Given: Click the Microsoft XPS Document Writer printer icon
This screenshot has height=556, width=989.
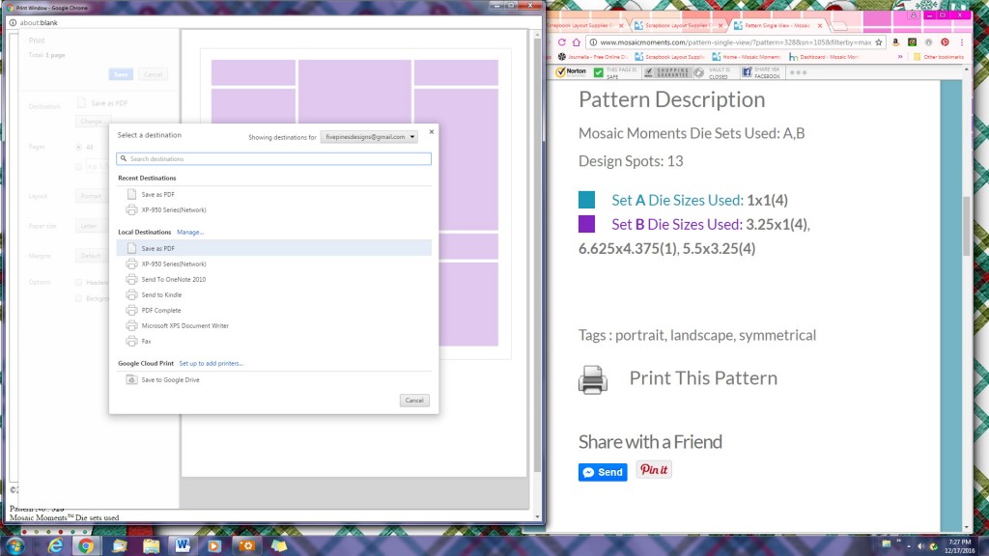Looking at the screenshot, I should click(x=131, y=326).
